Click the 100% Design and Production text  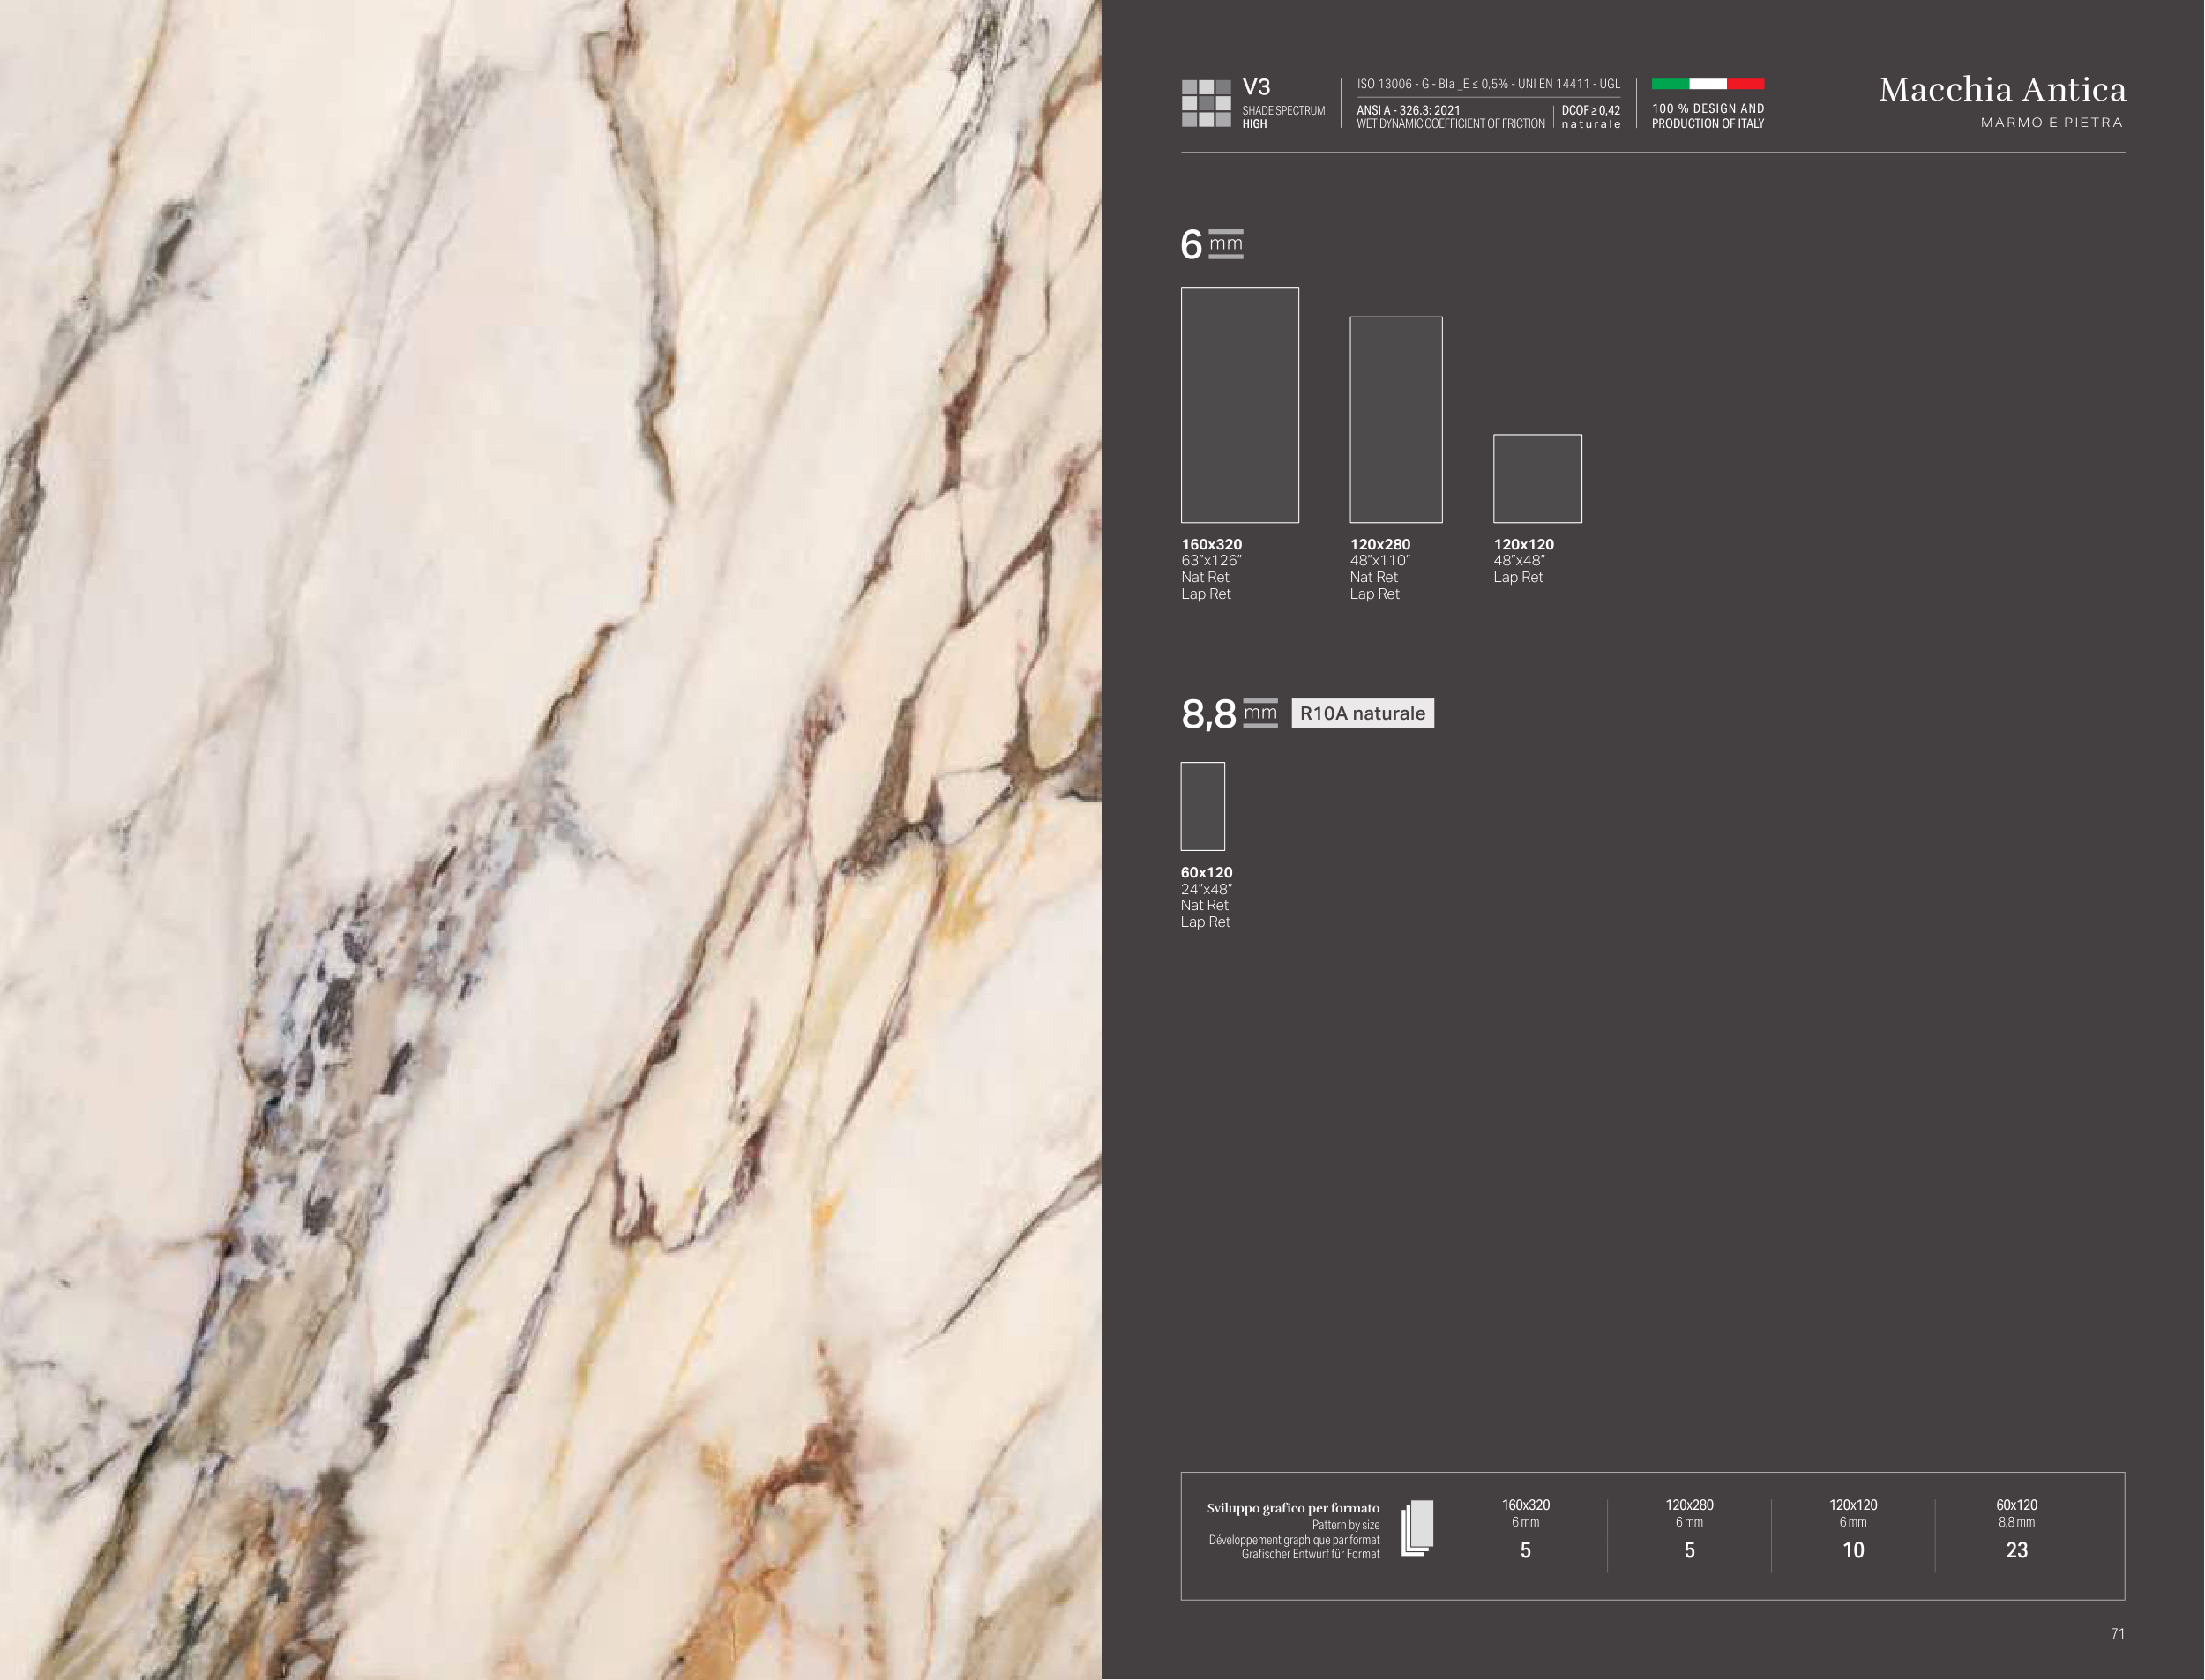(x=1707, y=116)
